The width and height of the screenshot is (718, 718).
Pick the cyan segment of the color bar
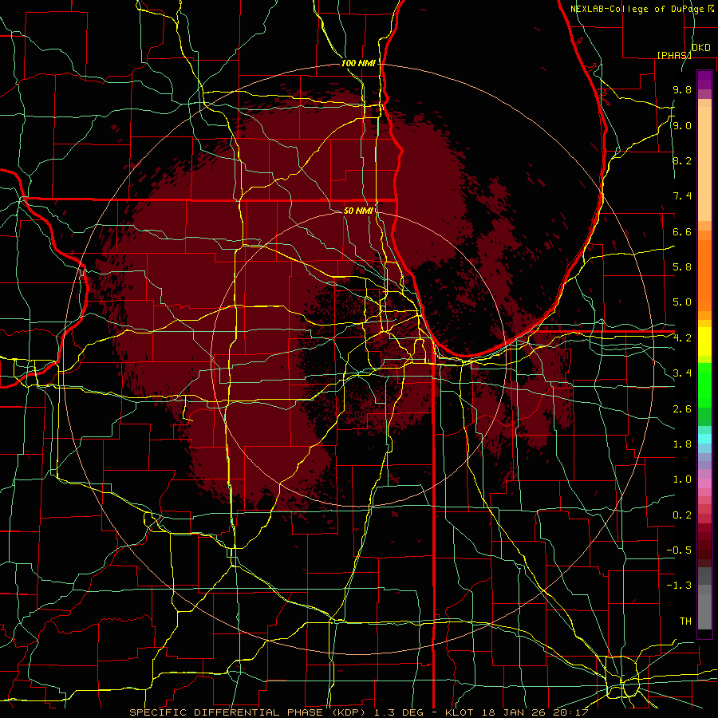(704, 438)
